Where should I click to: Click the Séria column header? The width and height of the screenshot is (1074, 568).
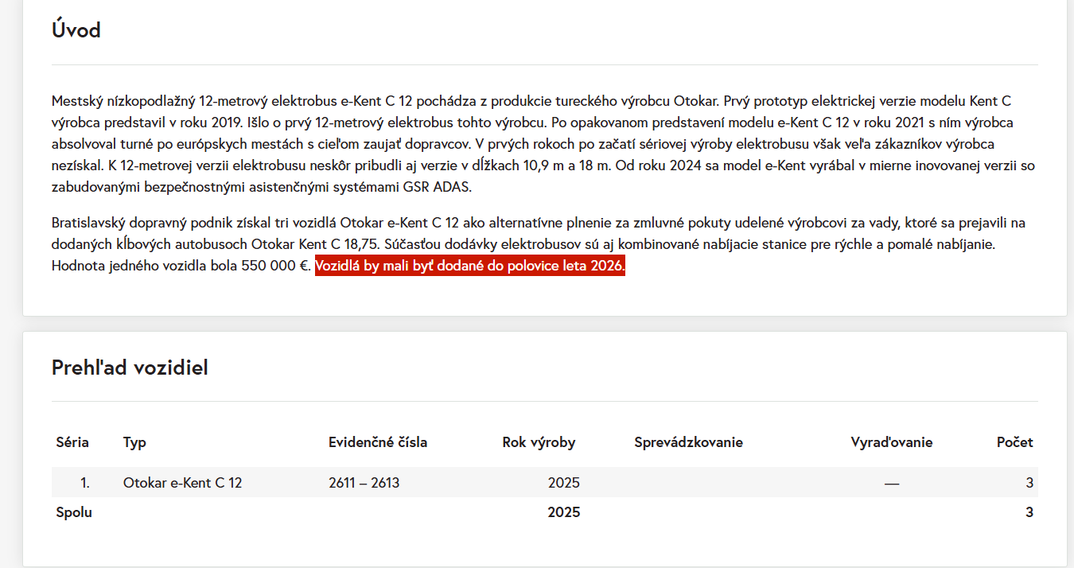pyautogui.click(x=72, y=442)
